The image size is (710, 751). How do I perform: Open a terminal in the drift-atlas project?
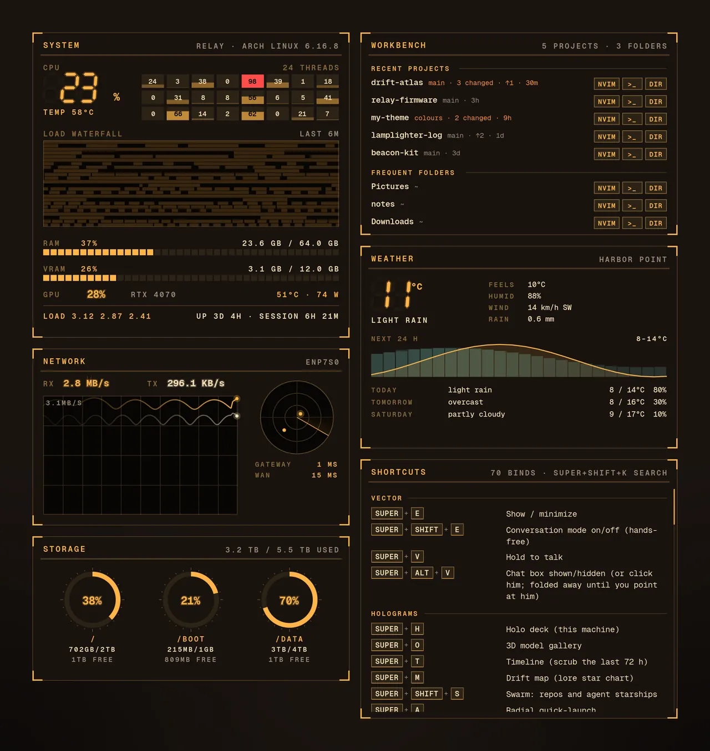632,84
